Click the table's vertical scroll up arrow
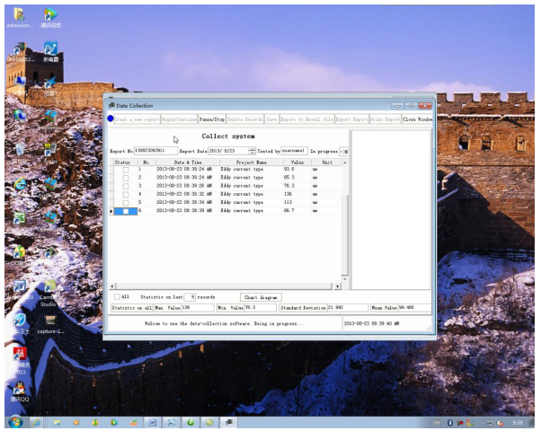Viewport: 541px width, 431px height. pos(345,163)
